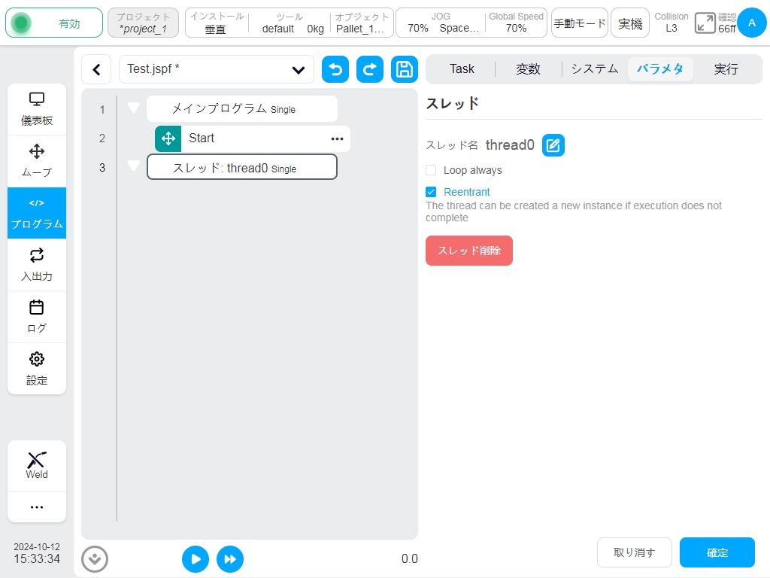This screenshot has width=770, height=578.
Task: Click the play button to run the program
Action: coord(196,559)
